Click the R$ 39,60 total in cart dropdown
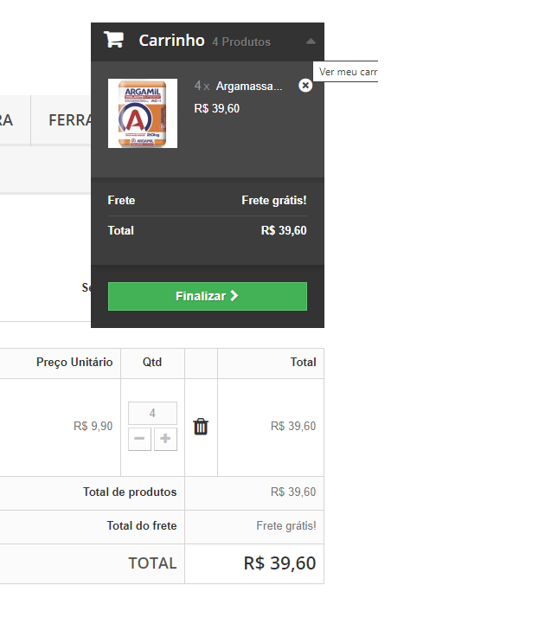 tap(284, 230)
